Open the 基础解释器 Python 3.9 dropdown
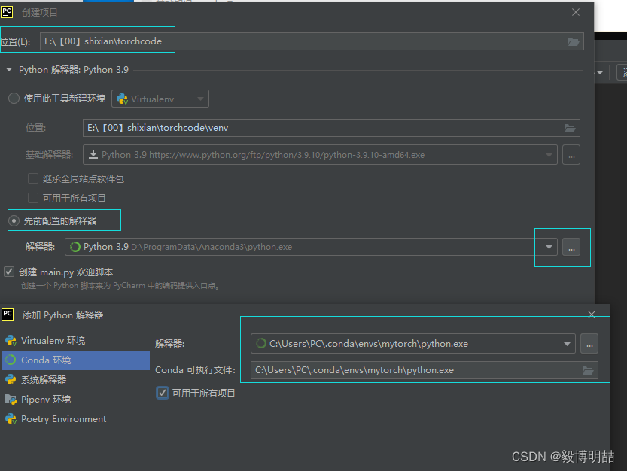Viewport: 627px width, 471px height. pyautogui.click(x=549, y=155)
